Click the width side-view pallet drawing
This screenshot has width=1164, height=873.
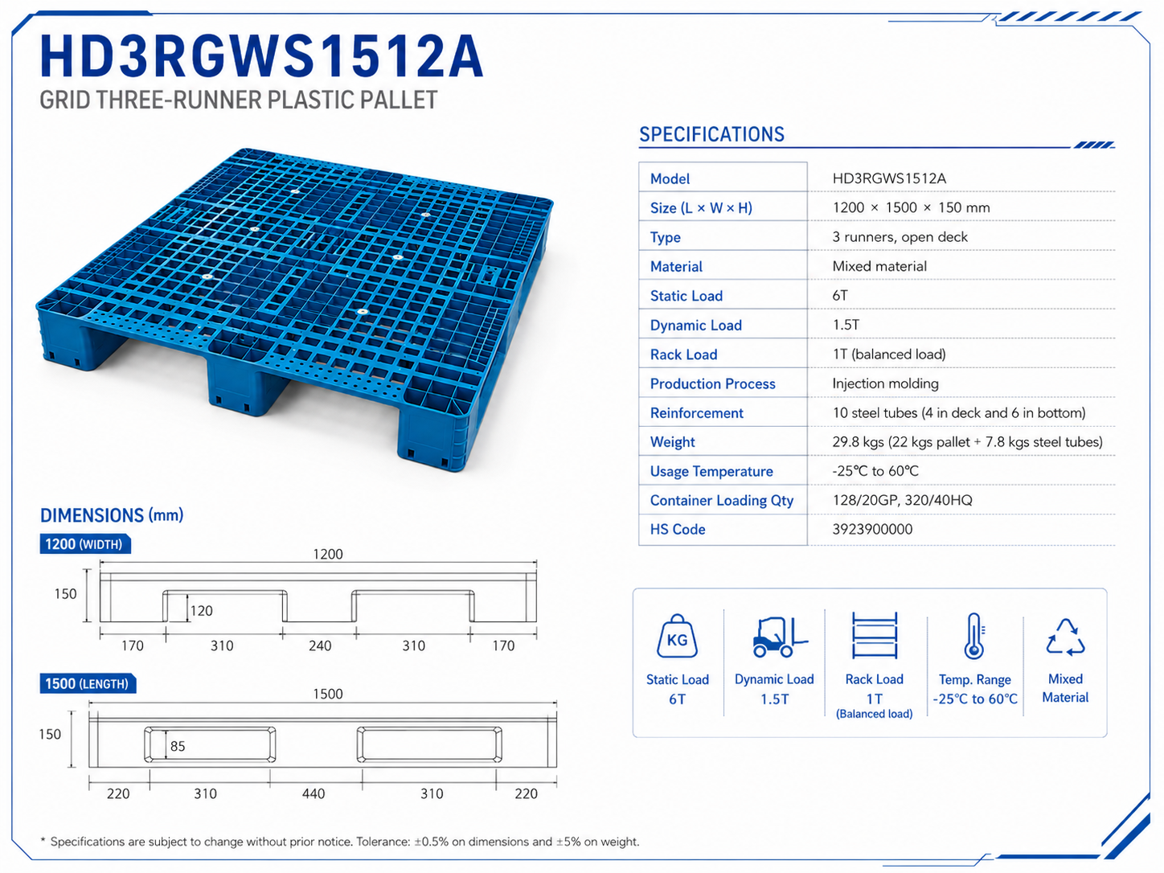(x=318, y=598)
